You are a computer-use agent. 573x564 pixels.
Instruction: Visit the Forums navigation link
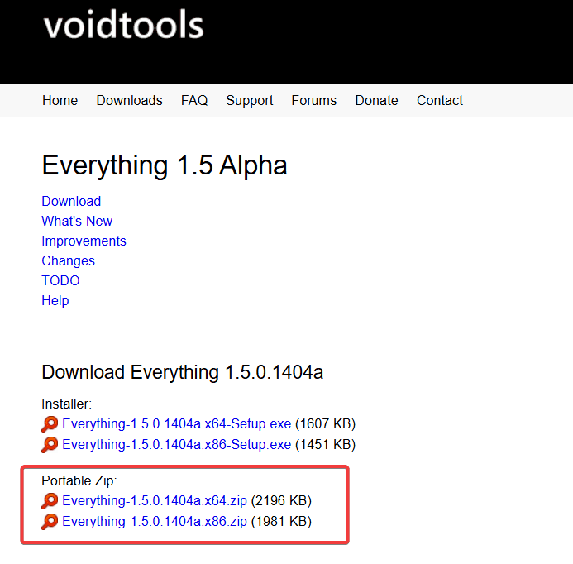click(313, 100)
